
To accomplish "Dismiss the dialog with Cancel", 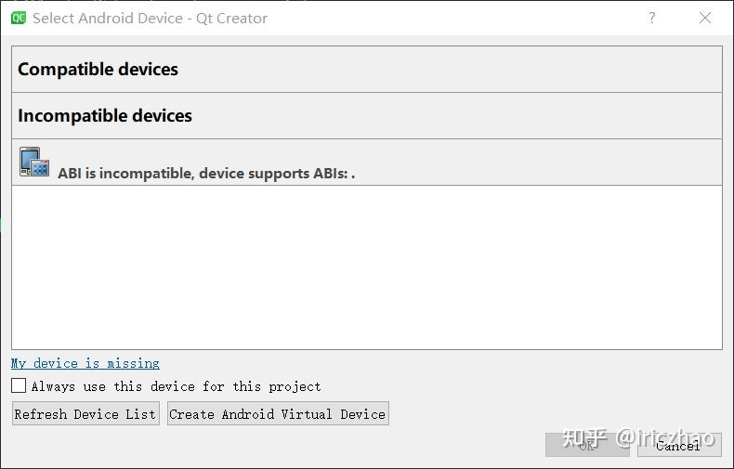I will [x=678, y=445].
